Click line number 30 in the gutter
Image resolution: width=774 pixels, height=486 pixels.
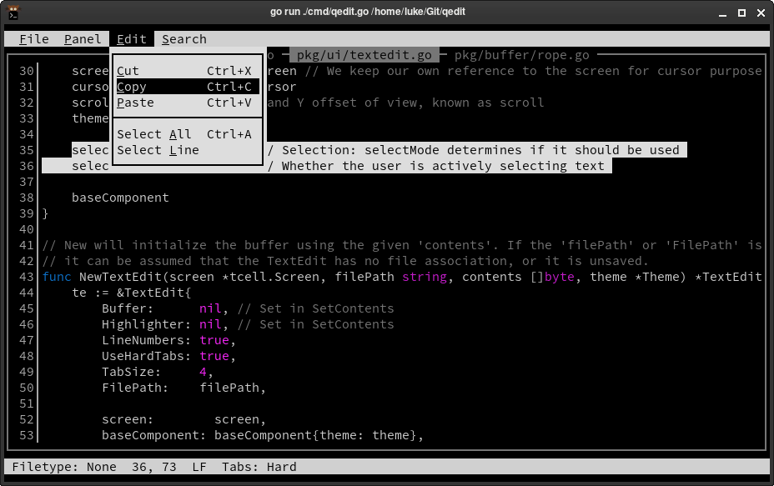pos(27,71)
